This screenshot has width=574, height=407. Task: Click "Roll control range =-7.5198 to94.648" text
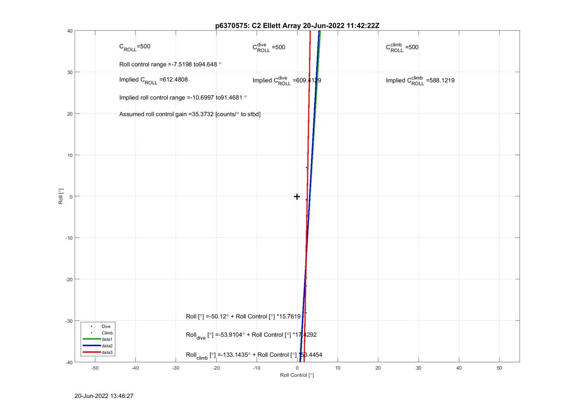point(170,64)
